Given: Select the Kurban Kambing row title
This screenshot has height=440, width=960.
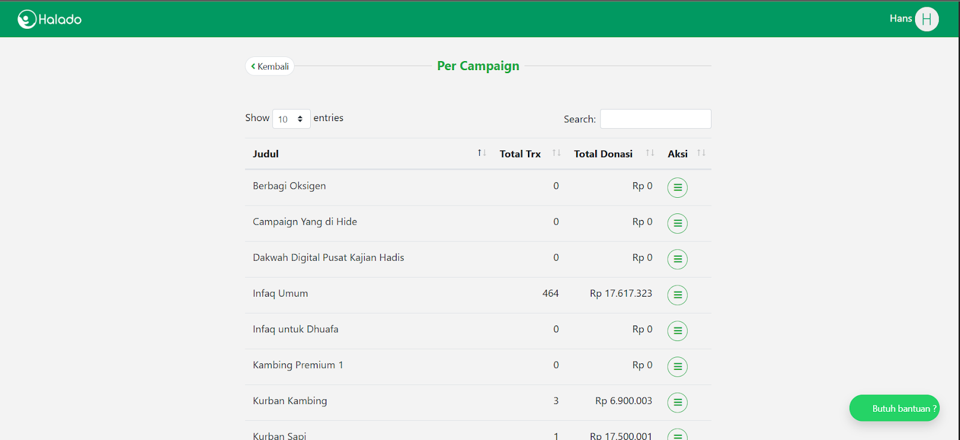Looking at the screenshot, I should pos(290,401).
